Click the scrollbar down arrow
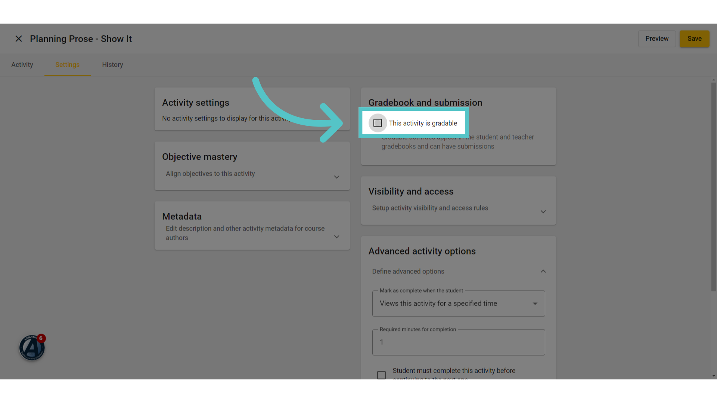 714,376
